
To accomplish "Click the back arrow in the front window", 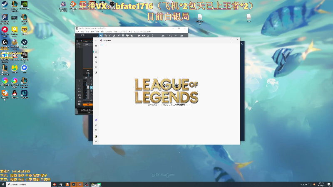I will pyautogui.click(x=96, y=40).
